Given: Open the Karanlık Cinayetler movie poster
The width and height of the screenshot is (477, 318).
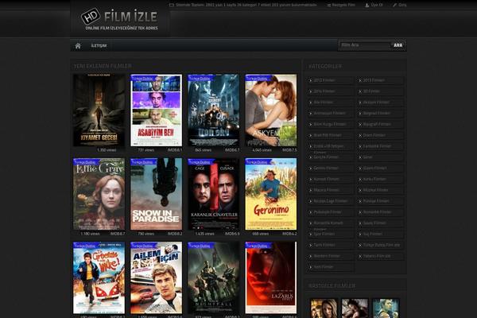Looking at the screenshot, I should [x=214, y=194].
